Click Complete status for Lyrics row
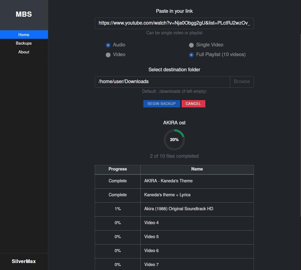 [118, 195]
